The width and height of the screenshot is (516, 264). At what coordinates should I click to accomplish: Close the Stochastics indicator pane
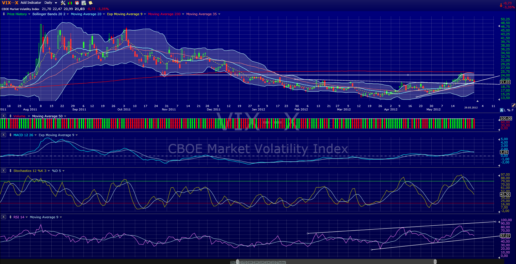[x=3, y=170]
